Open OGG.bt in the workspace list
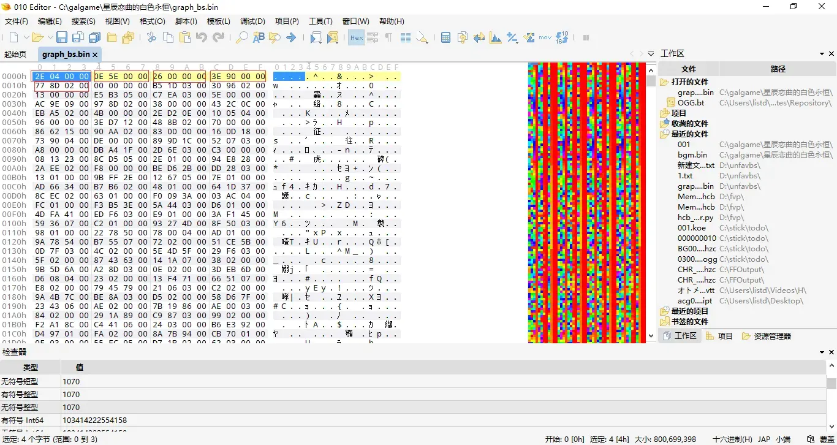The image size is (837, 445). click(x=691, y=102)
